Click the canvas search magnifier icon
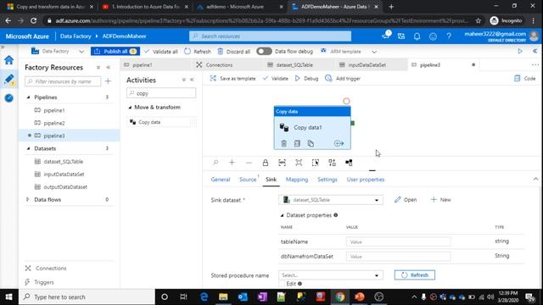Image resolution: width=543 pixels, height=305 pixels. 216,163
